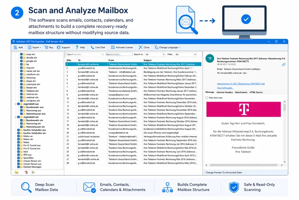Screen dimensions: 299x200
Task: Uncheck the 'Deleted Messages' checkbox
Action: 18,167
